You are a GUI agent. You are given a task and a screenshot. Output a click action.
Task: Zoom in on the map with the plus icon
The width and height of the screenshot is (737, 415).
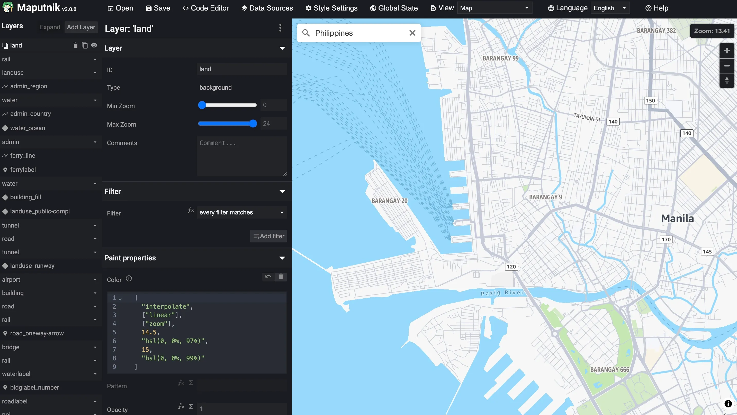pos(727,51)
